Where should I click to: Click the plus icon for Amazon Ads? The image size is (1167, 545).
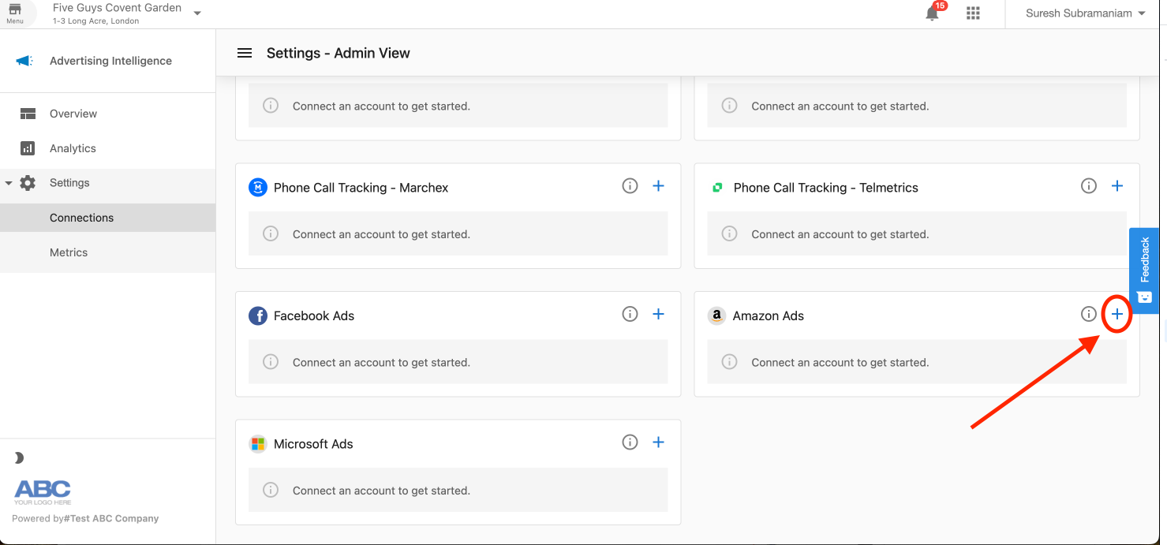(x=1117, y=314)
